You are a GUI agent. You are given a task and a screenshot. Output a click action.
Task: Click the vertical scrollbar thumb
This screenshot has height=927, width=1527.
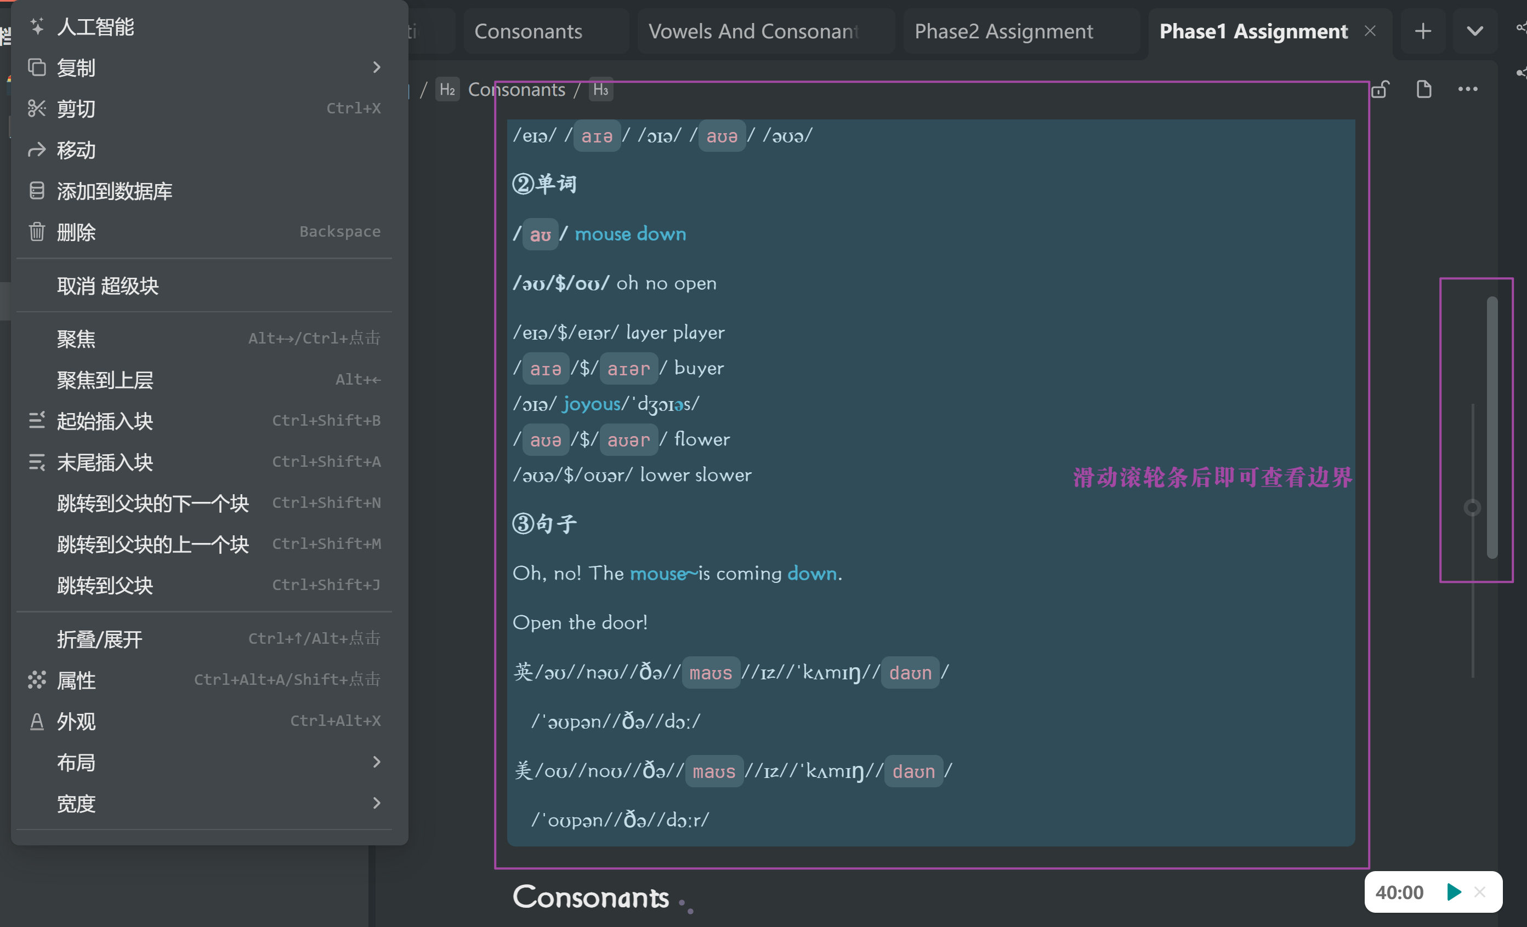(1492, 427)
